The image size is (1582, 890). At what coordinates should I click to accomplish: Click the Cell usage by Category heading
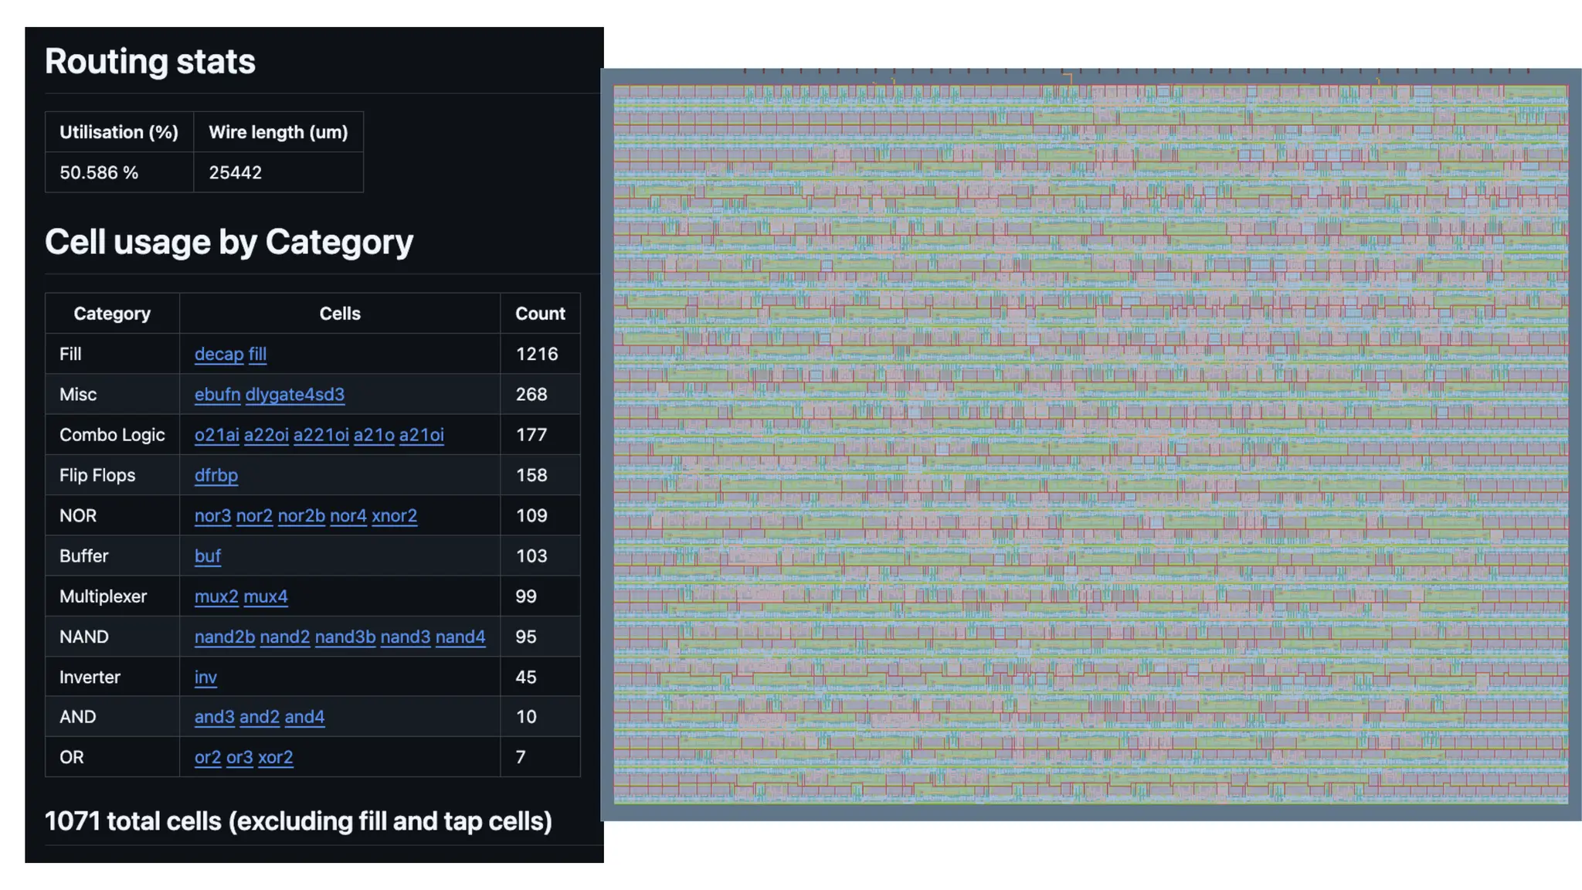coord(229,242)
